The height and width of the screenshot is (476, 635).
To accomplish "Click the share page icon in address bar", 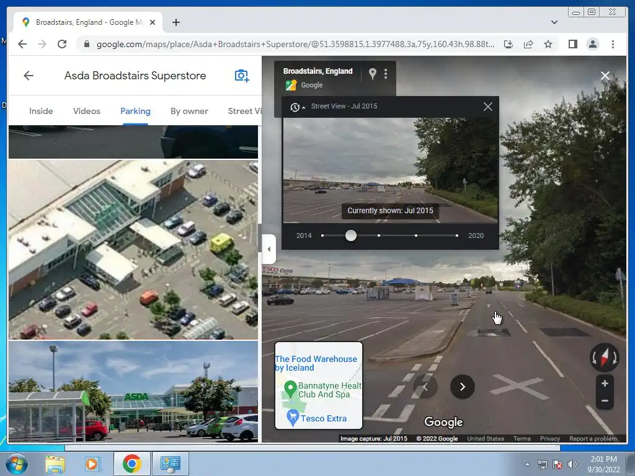I will 528,44.
